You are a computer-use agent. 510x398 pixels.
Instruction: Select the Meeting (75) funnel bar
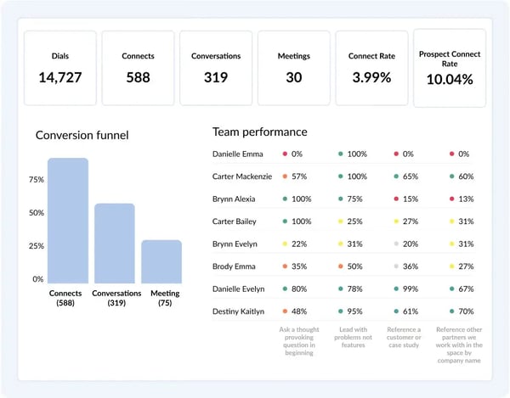click(161, 261)
